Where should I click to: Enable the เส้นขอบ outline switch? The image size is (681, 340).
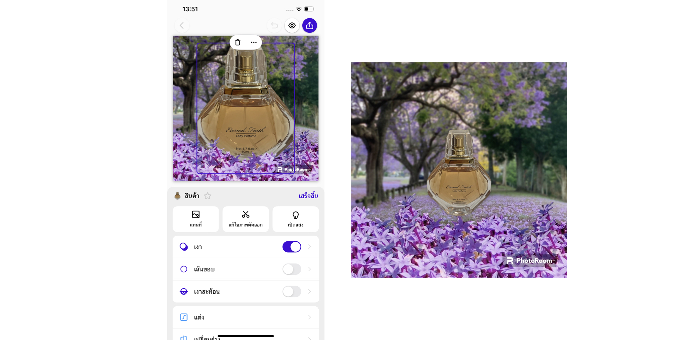point(291,269)
